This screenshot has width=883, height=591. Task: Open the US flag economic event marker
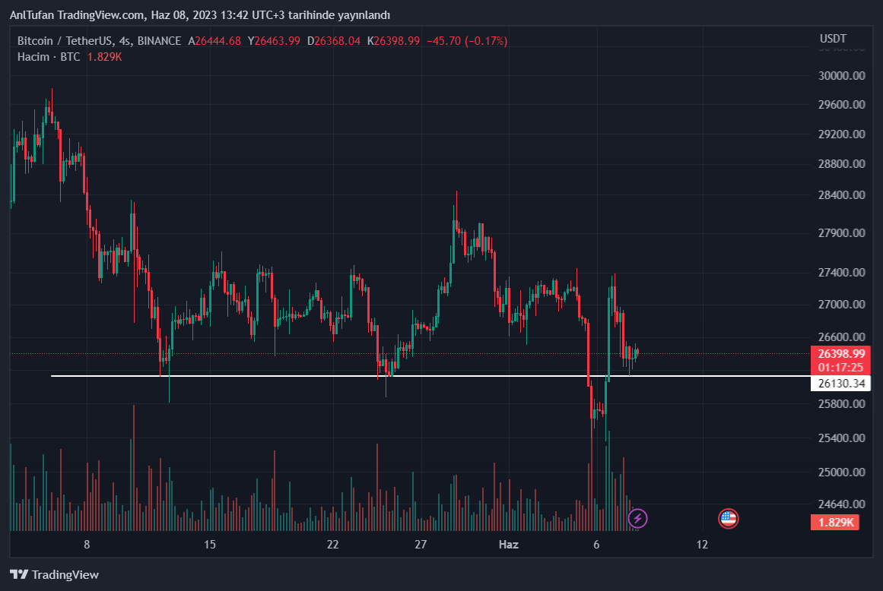click(728, 519)
